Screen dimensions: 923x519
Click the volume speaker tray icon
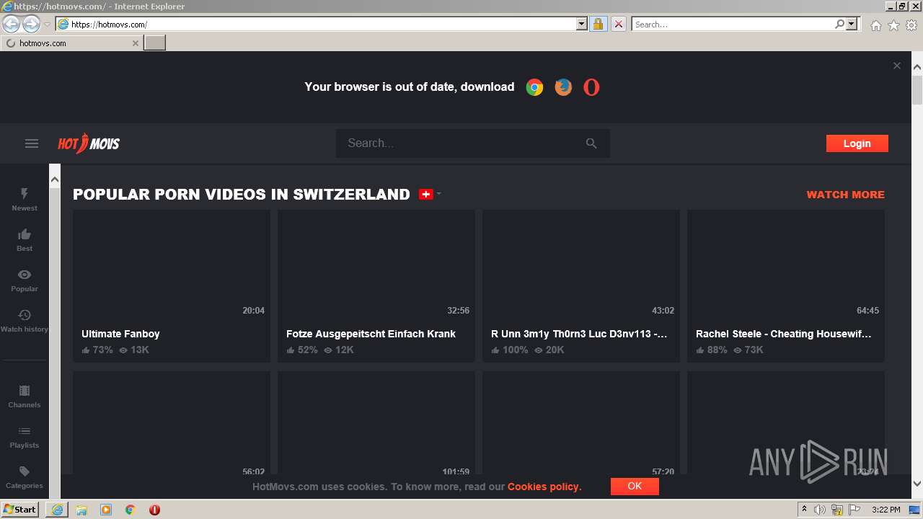(820, 510)
